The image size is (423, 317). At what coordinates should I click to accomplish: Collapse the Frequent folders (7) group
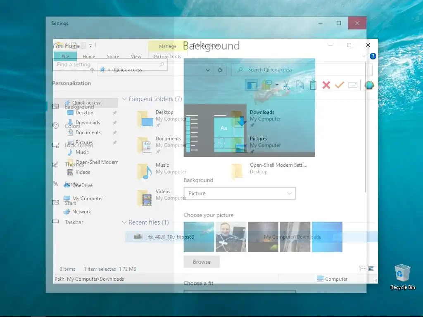pos(124,99)
